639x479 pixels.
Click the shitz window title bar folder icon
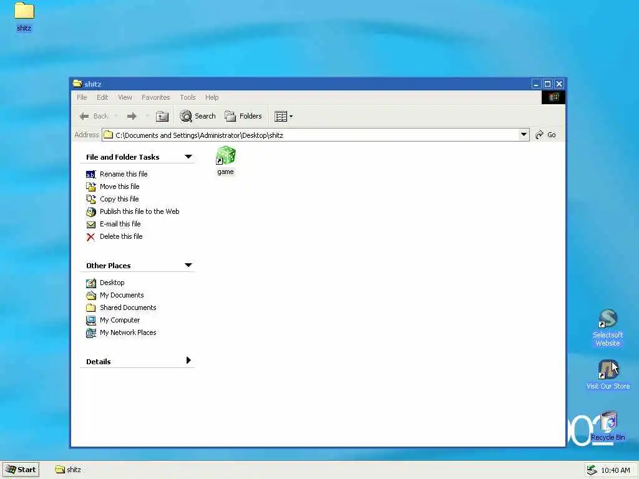coord(77,84)
